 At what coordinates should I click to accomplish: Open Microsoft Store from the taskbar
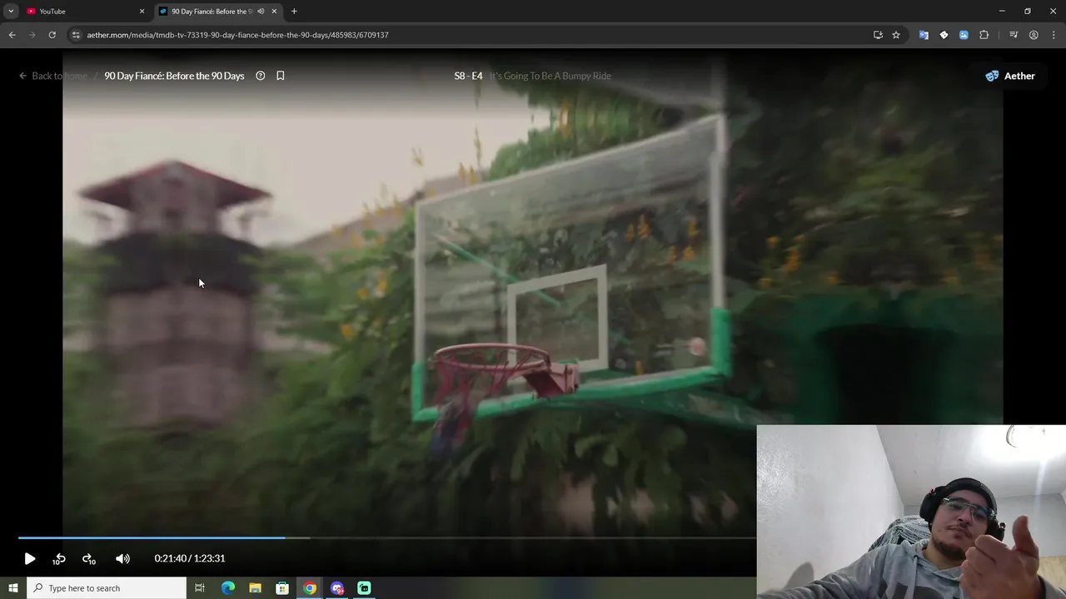[282, 588]
